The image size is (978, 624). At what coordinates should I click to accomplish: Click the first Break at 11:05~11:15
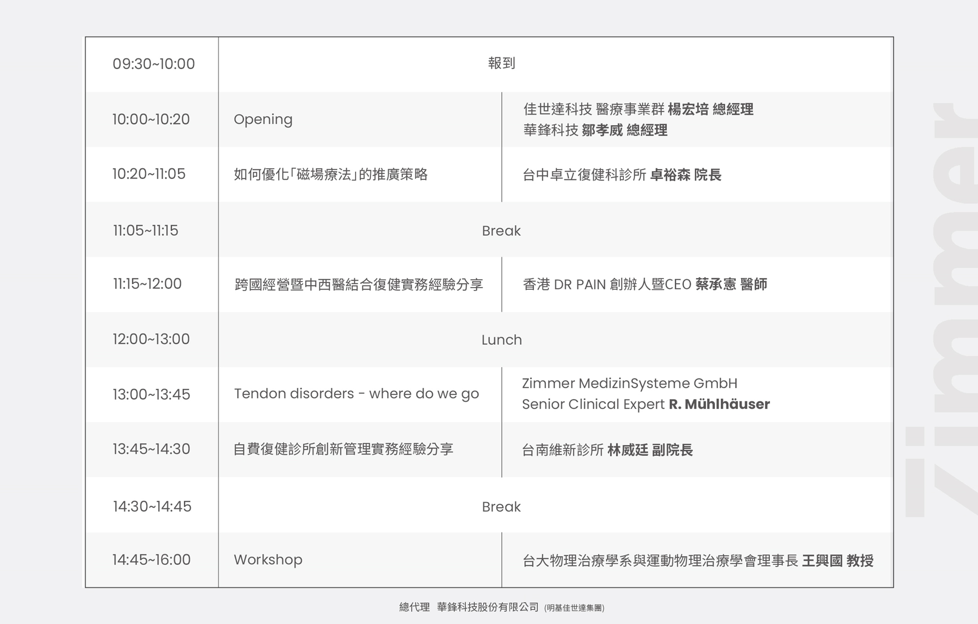pyautogui.click(x=501, y=231)
